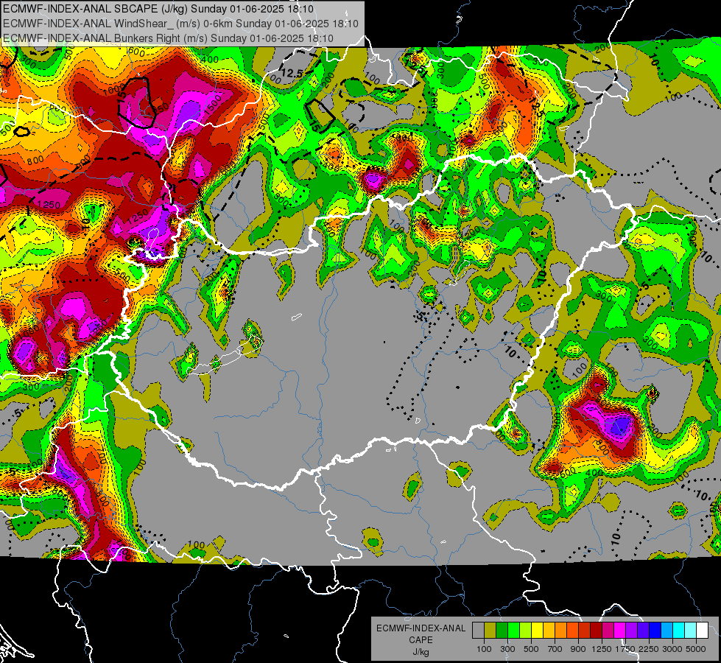The height and width of the screenshot is (663, 721).
Task: Select the dark green legend swatch
Action: 502,631
